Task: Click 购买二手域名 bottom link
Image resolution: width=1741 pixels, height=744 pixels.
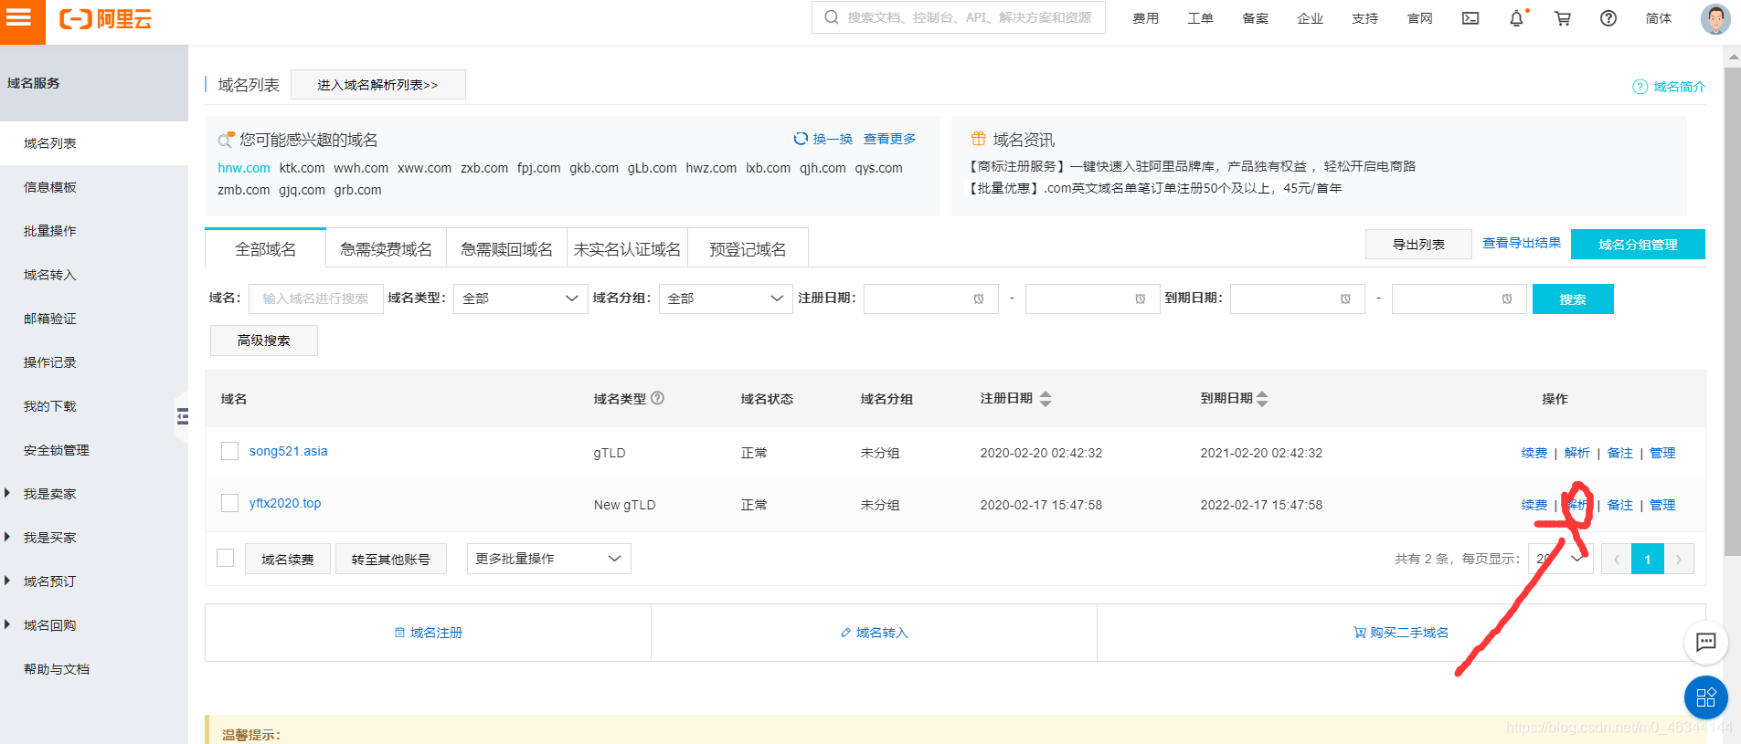Action: tap(1401, 633)
